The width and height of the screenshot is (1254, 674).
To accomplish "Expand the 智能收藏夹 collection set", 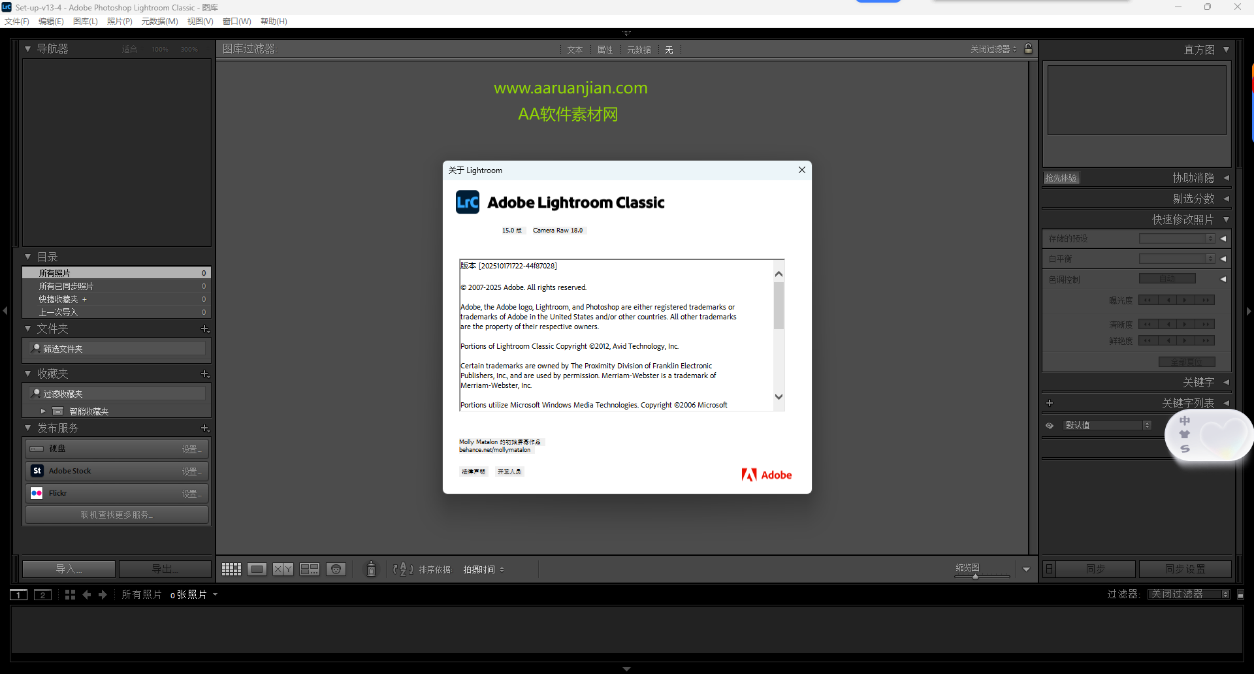I will coord(43,411).
